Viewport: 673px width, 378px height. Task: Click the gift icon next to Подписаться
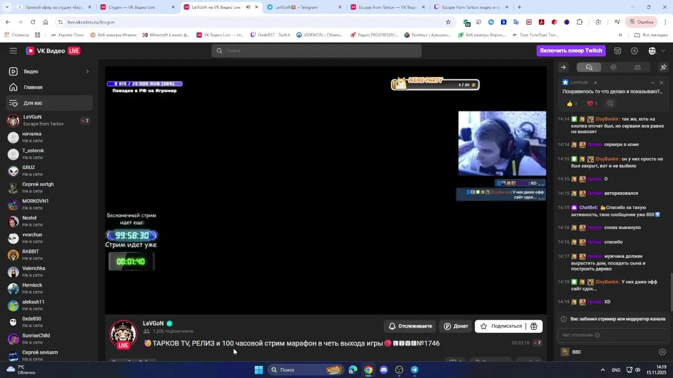534,326
